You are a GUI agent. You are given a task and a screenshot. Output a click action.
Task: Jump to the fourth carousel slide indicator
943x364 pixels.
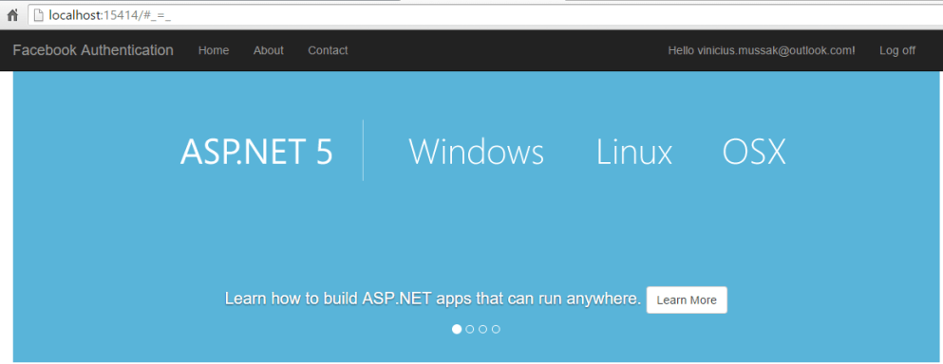[496, 329]
